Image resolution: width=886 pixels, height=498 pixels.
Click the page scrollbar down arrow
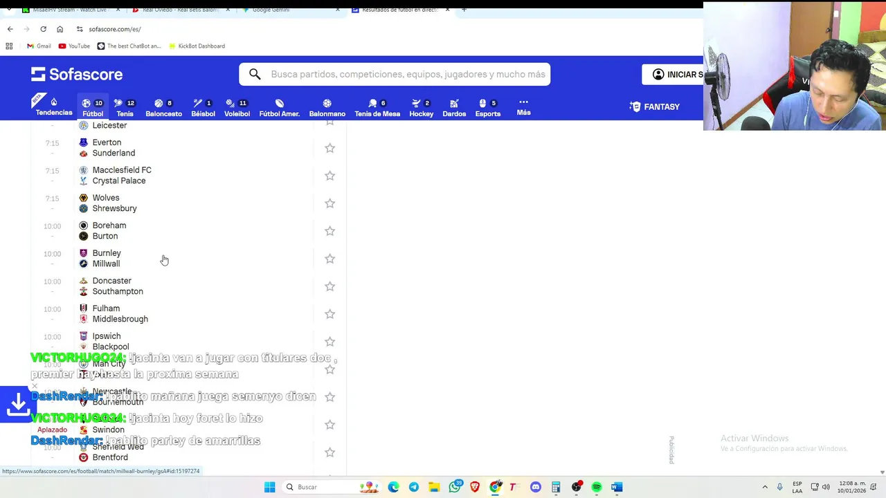(x=882, y=472)
